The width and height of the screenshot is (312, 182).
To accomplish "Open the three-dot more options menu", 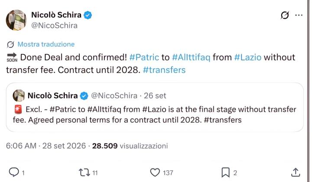I will 299,15.
